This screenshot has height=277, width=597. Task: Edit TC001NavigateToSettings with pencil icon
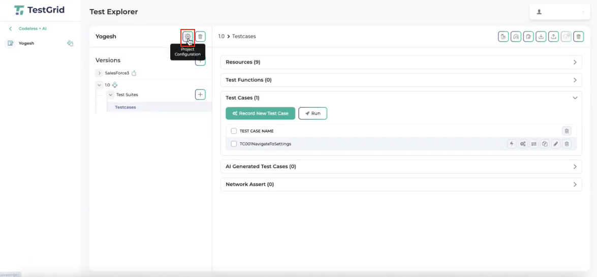click(556, 144)
